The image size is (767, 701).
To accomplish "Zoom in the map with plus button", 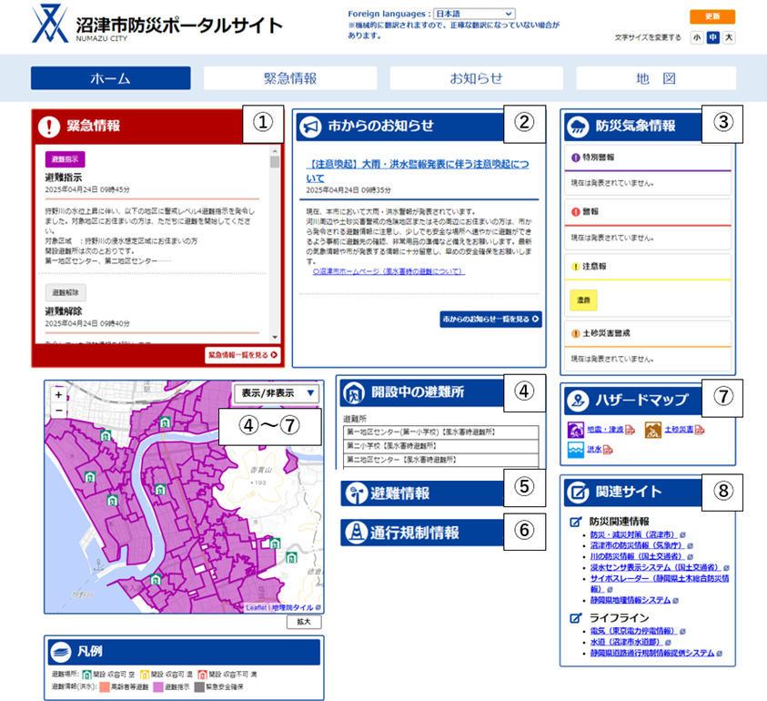I will [x=58, y=396].
